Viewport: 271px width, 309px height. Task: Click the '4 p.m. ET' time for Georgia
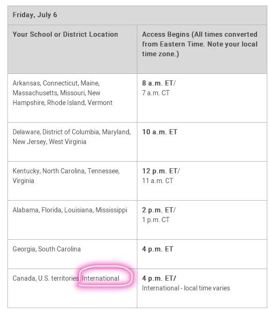point(158,249)
